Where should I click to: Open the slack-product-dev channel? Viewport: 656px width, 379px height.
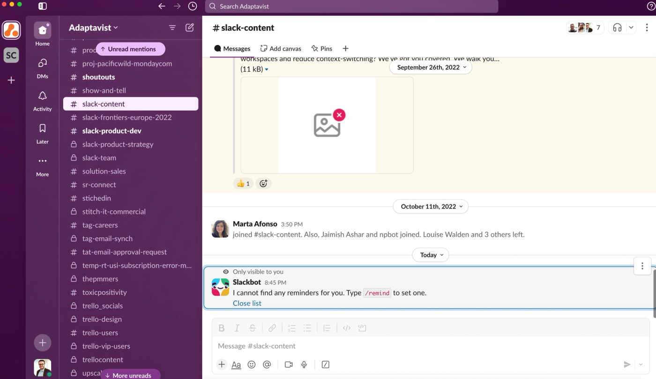(131, 131)
